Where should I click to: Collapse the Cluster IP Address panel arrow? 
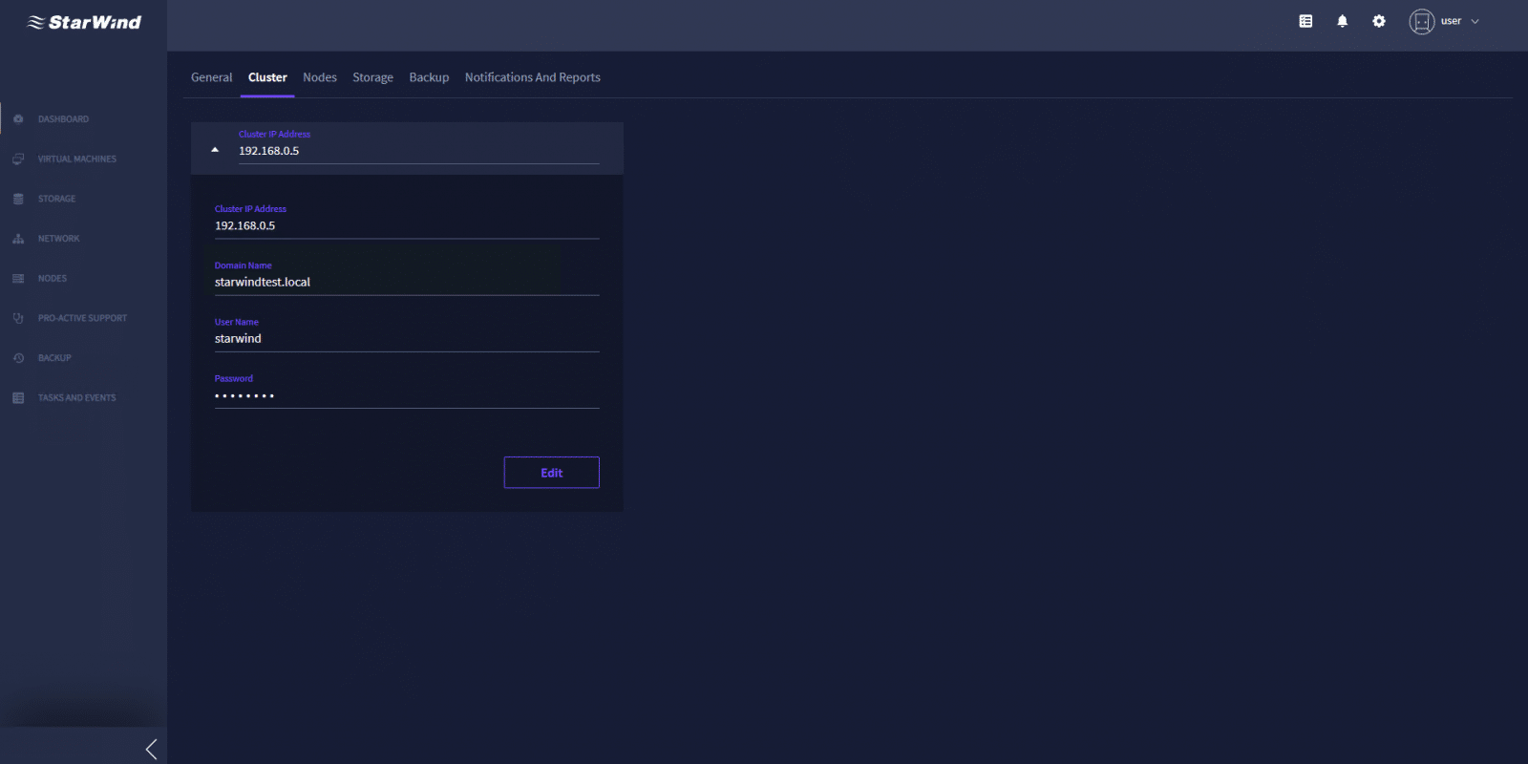[x=215, y=150]
